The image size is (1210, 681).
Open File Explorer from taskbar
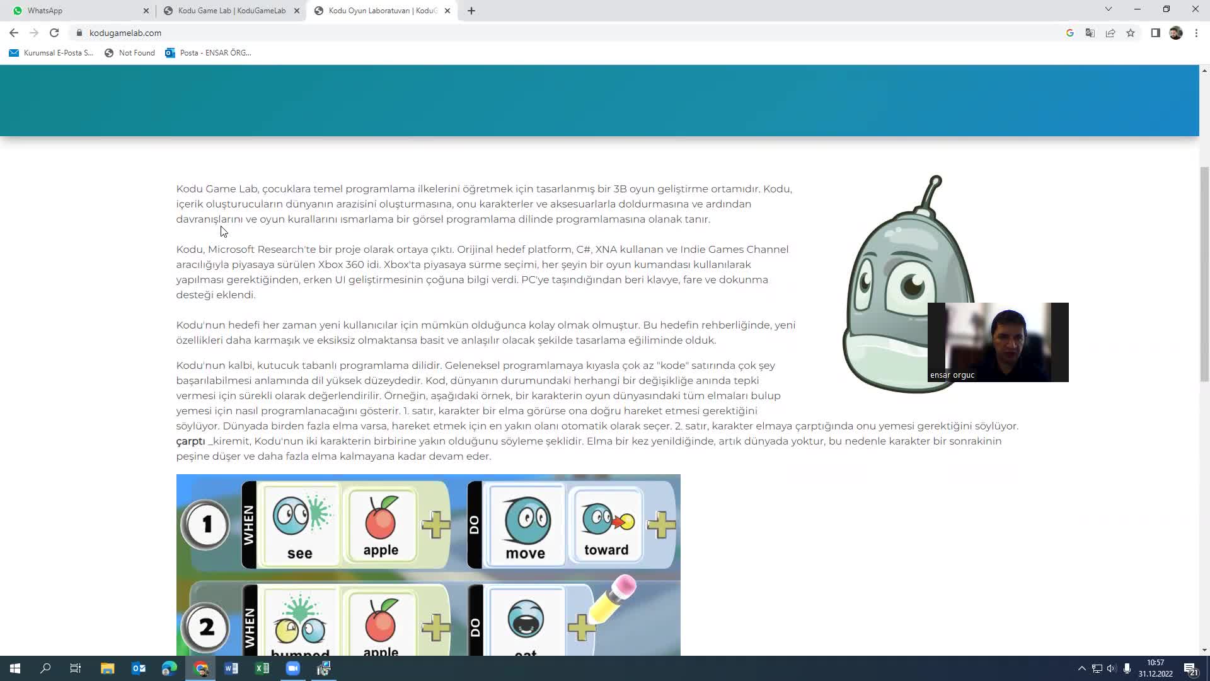click(107, 668)
